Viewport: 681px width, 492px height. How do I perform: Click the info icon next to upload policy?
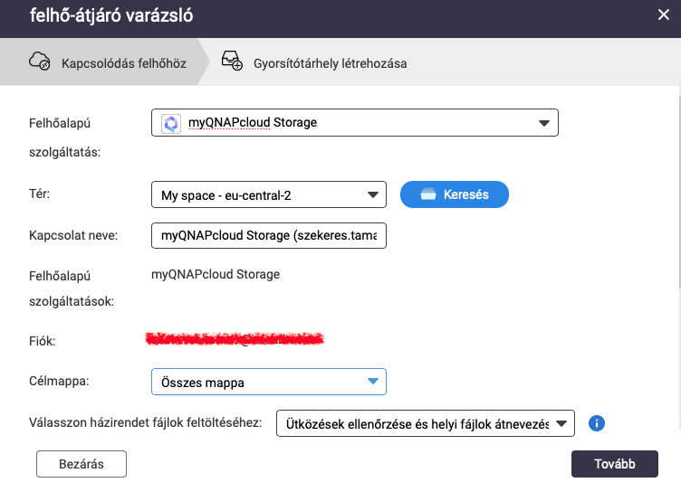(596, 423)
